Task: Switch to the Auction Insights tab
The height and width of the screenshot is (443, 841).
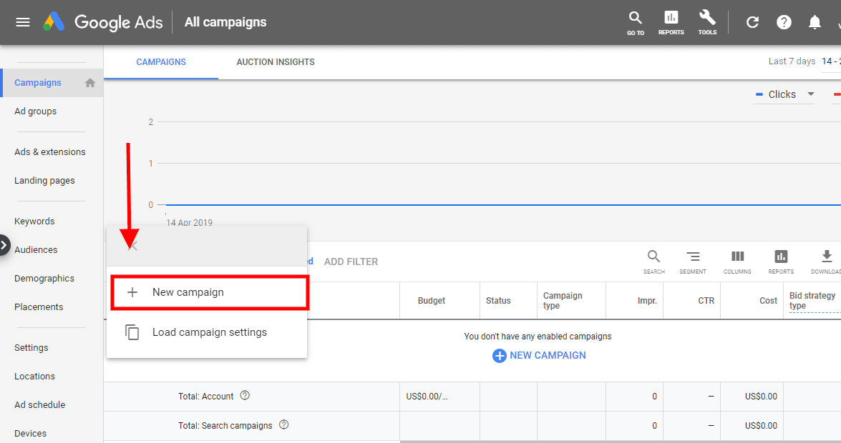Action: (276, 62)
